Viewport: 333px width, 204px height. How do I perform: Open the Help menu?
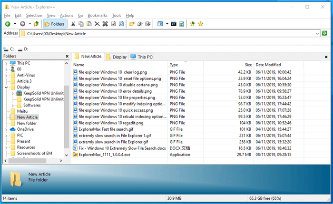(130, 15)
